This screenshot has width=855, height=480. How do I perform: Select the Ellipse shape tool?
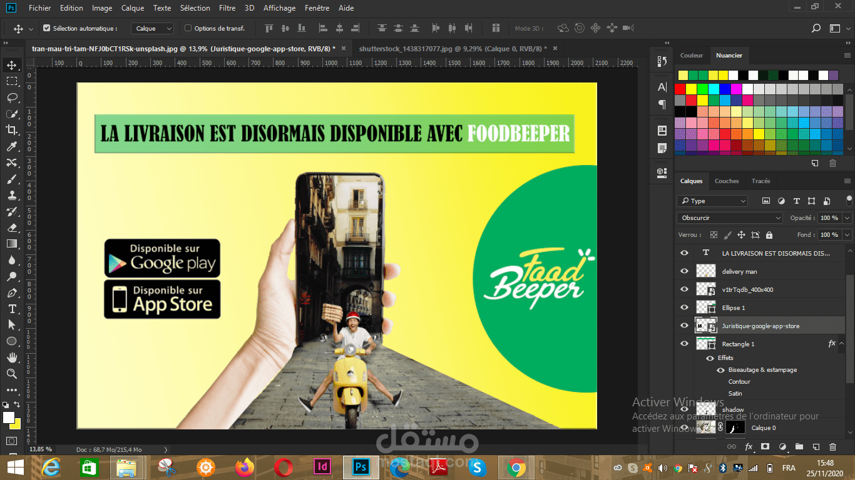coord(11,341)
